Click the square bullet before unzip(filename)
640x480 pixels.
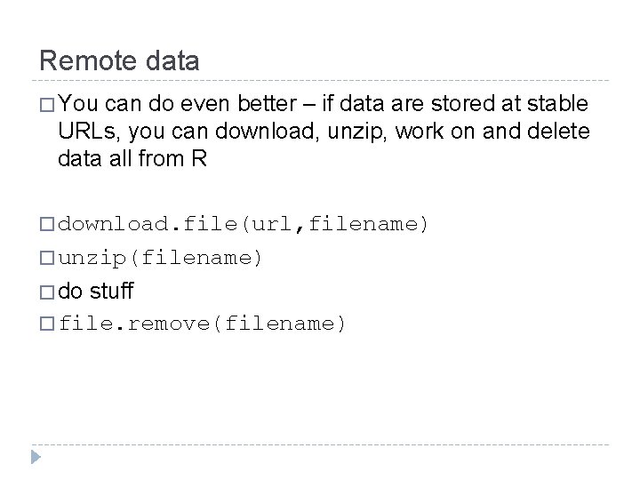pyautogui.click(x=47, y=258)
